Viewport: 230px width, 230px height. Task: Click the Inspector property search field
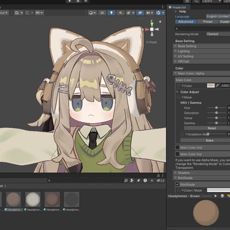(x=202, y=29)
